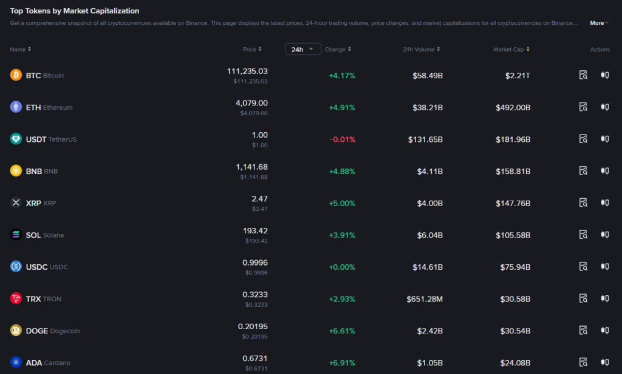Click ETH price 4,079.00
Image resolution: width=622 pixels, height=374 pixels.
click(x=251, y=103)
